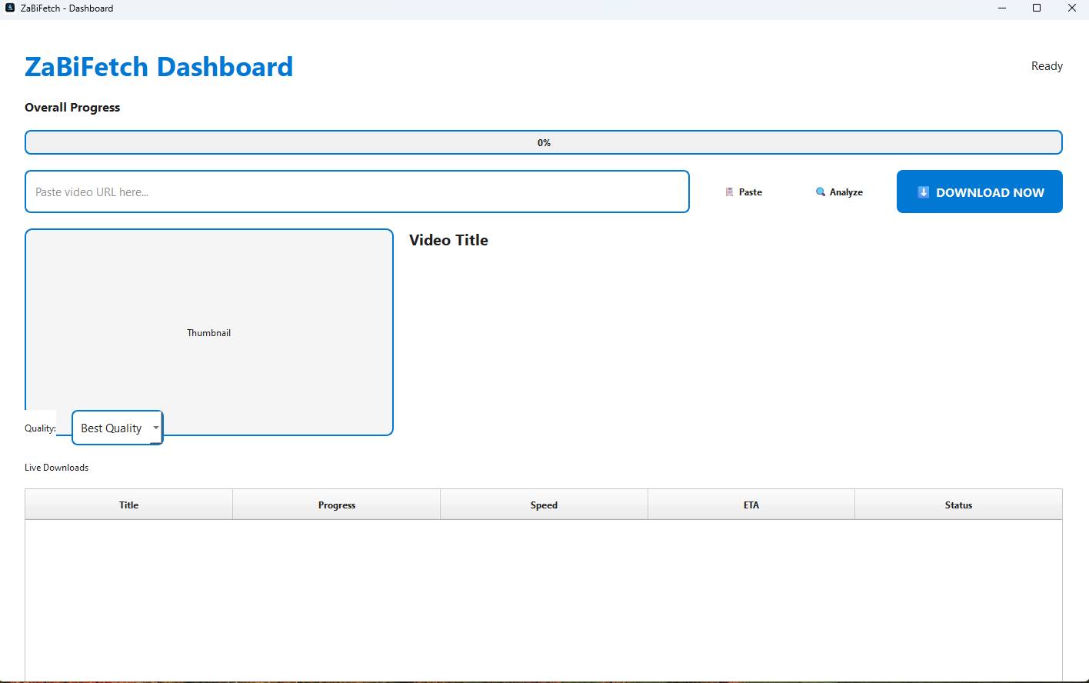1089x683 pixels.
Task: Click the Quality label
Action: (x=40, y=428)
